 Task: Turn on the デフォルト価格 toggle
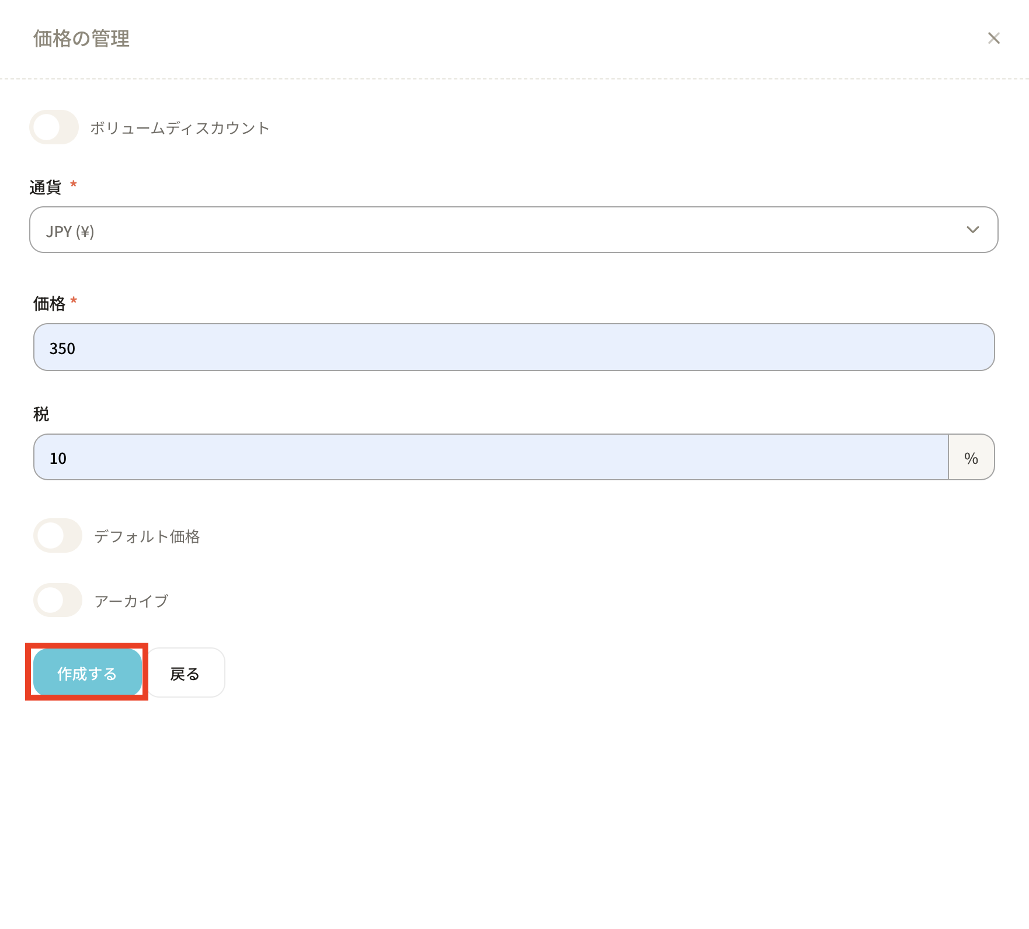58,536
